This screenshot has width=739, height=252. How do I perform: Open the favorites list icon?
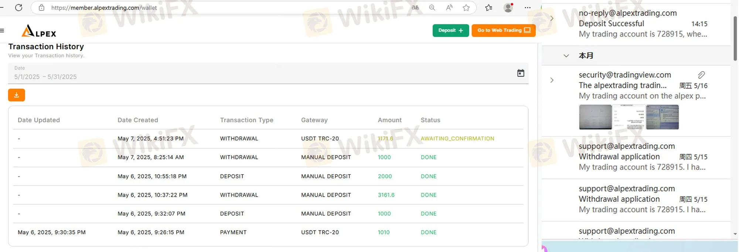[x=488, y=7]
